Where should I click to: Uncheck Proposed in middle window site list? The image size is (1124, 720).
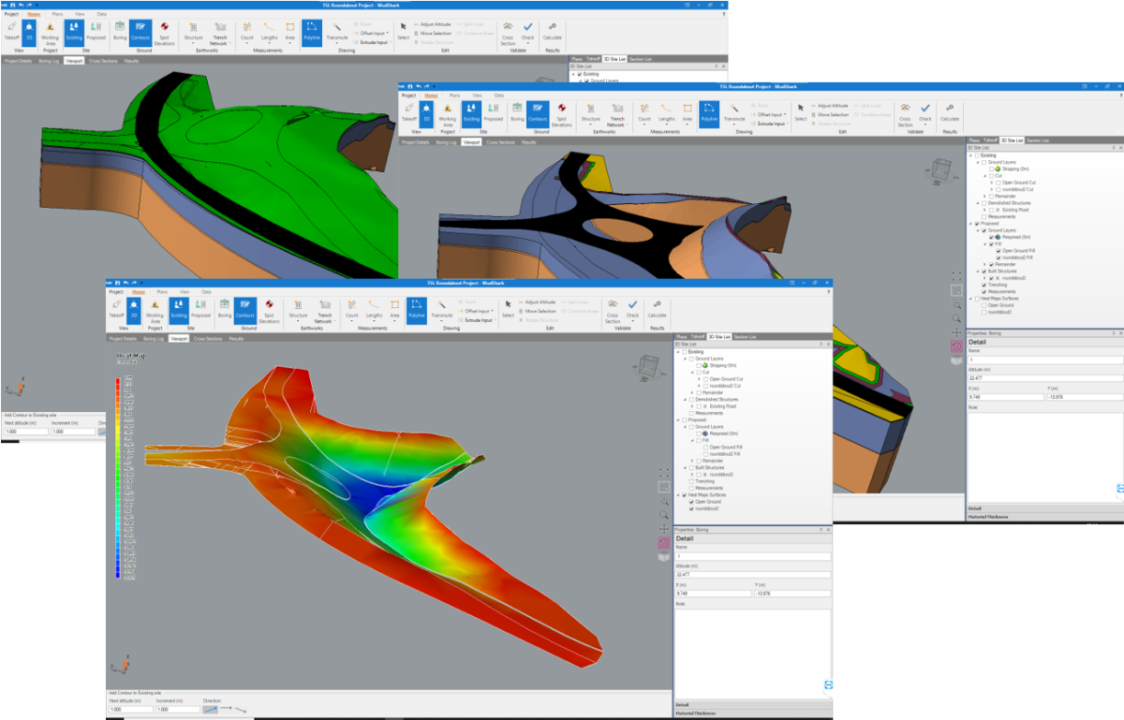click(x=978, y=223)
